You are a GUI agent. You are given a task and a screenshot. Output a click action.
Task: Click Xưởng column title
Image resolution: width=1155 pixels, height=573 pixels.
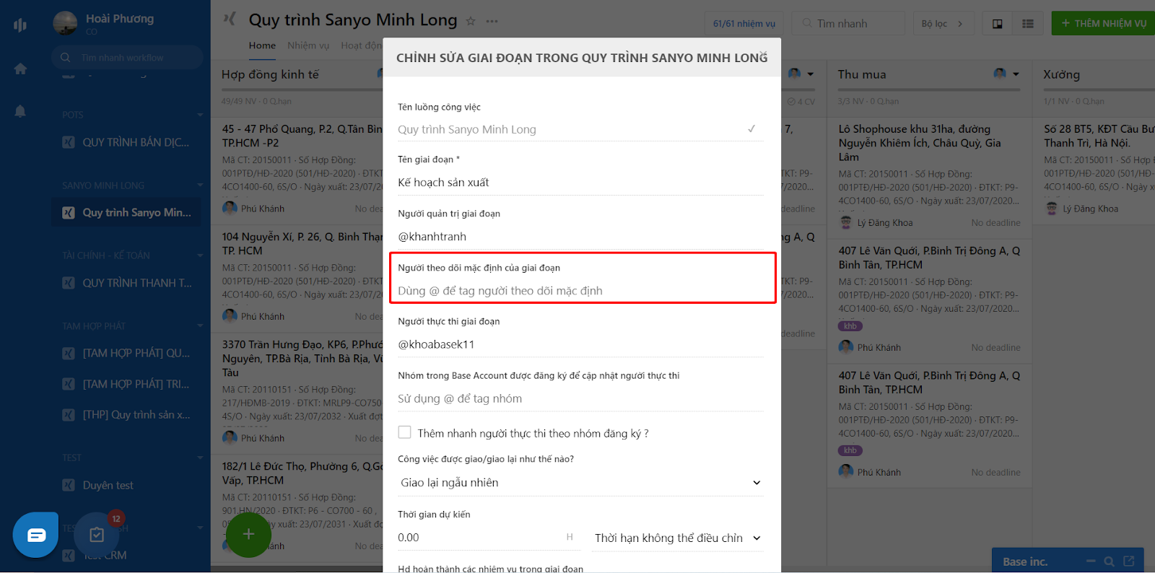pos(1061,74)
